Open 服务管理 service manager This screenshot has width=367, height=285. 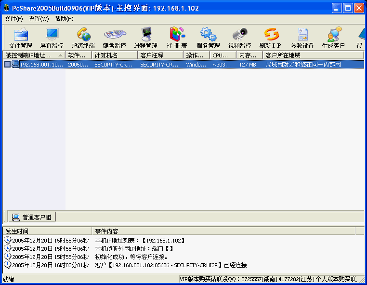(208, 38)
